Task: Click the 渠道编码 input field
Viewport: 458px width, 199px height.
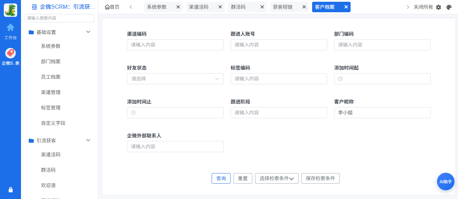Action: pos(175,45)
